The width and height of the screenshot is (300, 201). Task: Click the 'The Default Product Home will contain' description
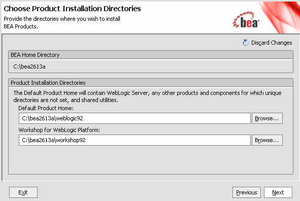[147, 96]
